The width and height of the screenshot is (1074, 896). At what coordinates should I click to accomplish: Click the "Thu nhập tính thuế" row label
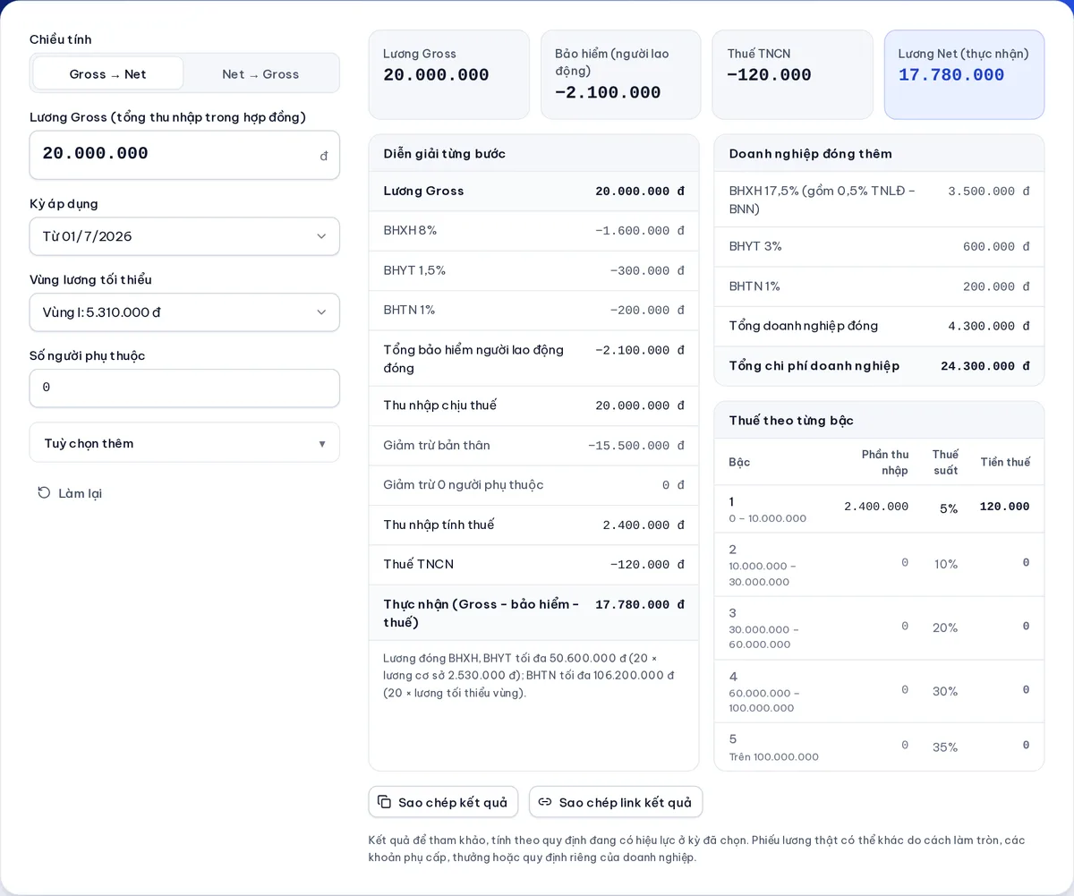(x=439, y=525)
